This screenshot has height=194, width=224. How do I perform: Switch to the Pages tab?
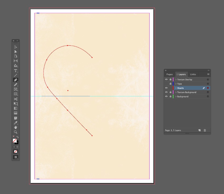coord(169,74)
